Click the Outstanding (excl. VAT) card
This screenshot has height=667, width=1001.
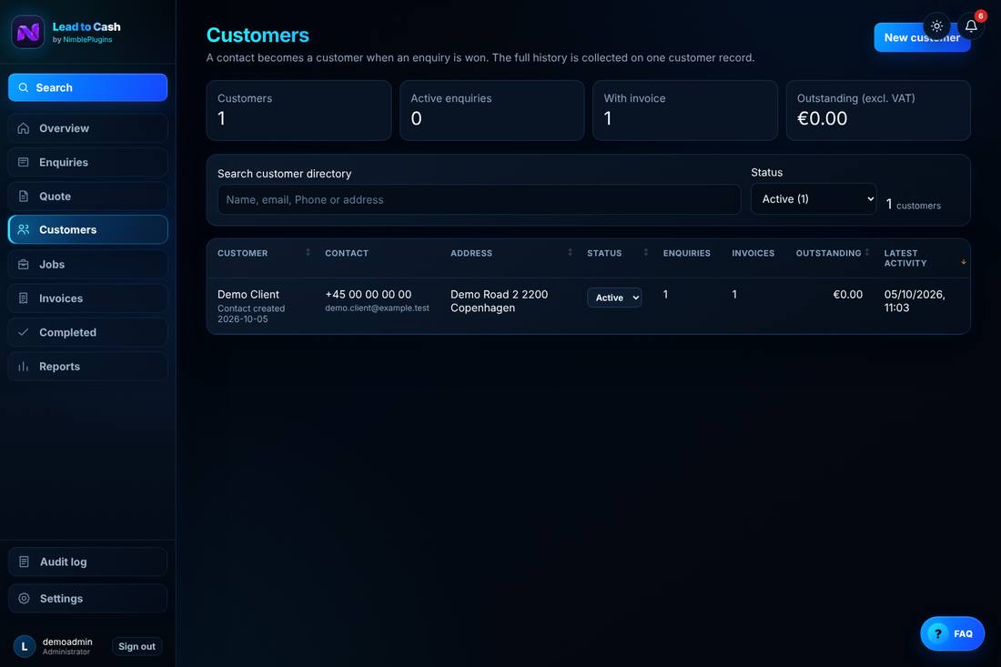[878, 110]
